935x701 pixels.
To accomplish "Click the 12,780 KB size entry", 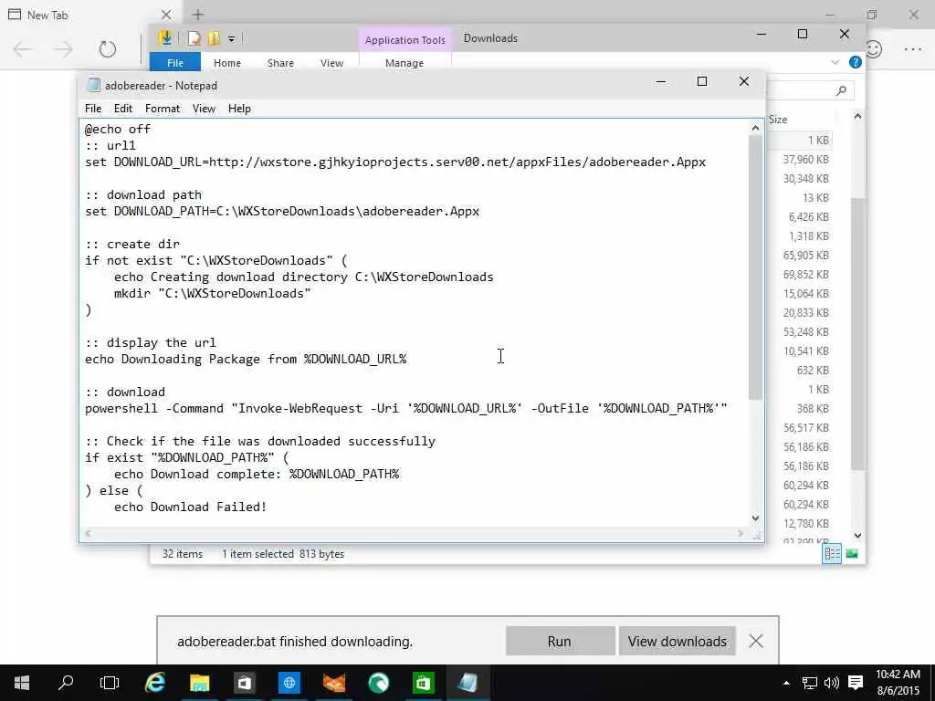I will [x=805, y=523].
